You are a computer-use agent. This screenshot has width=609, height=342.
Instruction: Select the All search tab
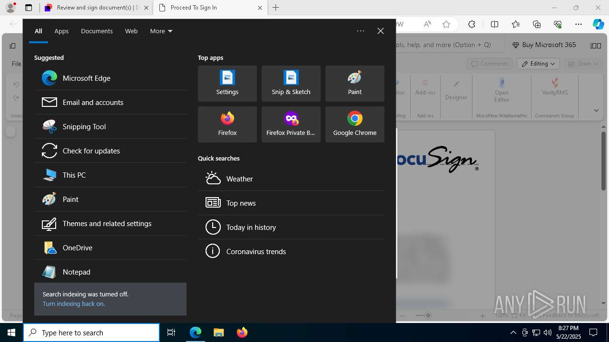point(39,31)
